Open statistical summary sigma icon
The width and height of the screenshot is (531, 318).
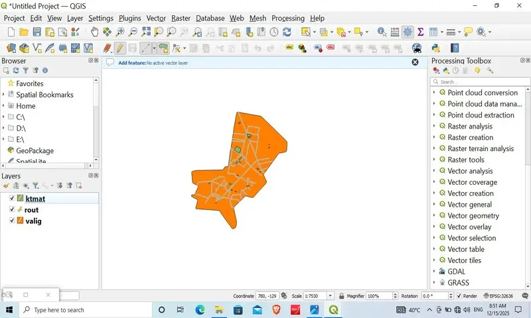click(421, 32)
